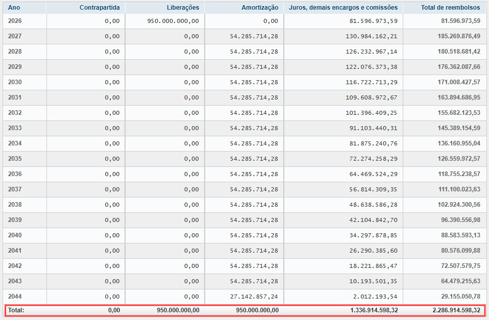The image size is (489, 320).
Task: Click the Ano column header
Action: (x=14, y=8)
